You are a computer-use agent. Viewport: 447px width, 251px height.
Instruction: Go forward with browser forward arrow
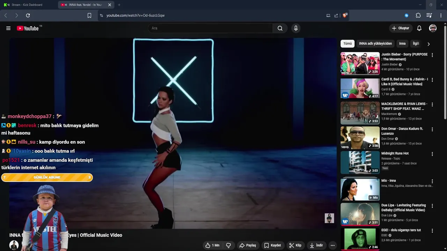click(16, 15)
